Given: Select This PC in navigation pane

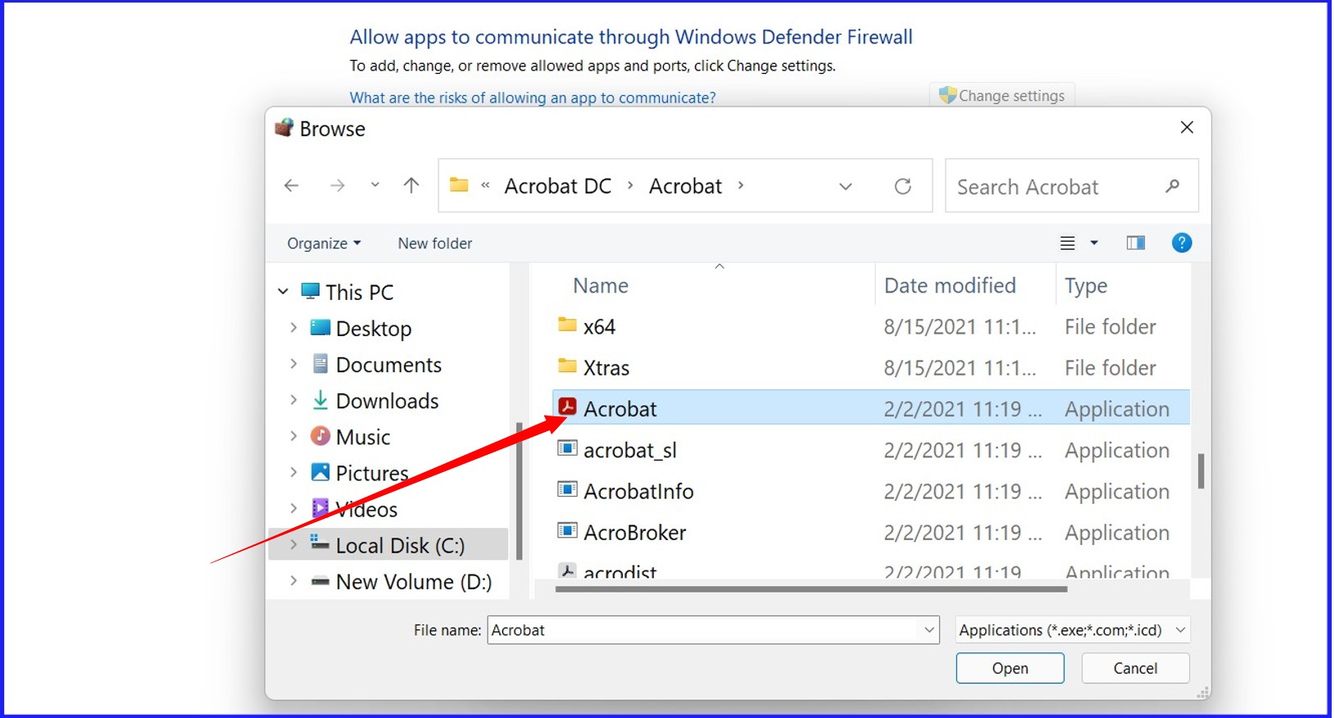Looking at the screenshot, I should pyautogui.click(x=360, y=292).
